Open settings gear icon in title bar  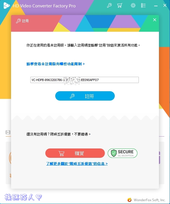133,5
